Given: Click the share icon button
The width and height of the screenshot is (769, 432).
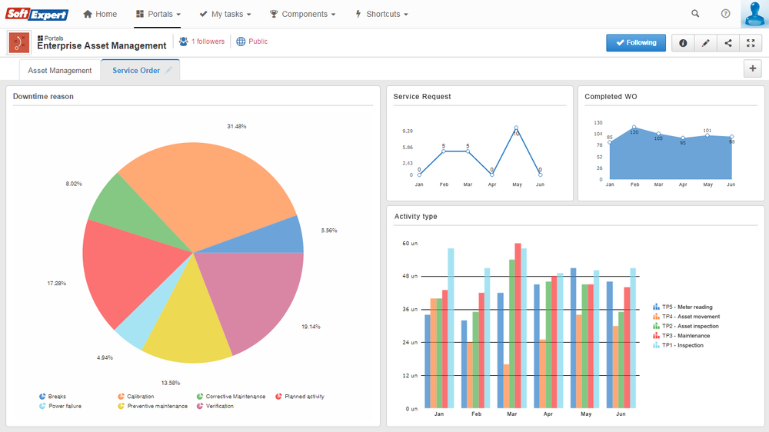Looking at the screenshot, I should 727,42.
